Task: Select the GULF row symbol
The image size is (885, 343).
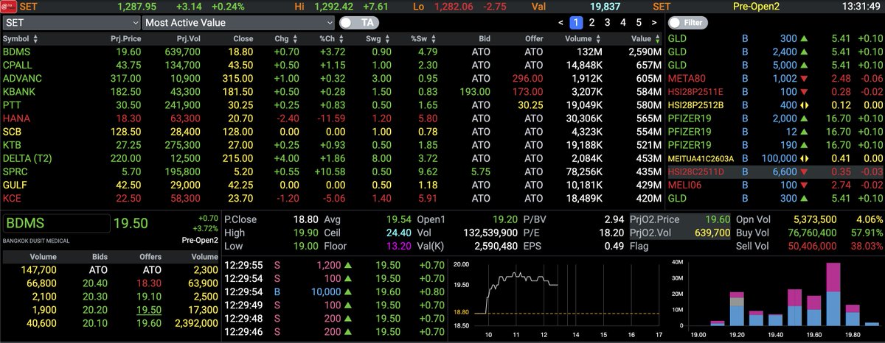Action: (15, 184)
